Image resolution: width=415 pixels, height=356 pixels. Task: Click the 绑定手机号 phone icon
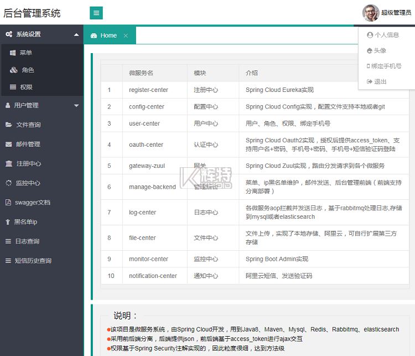pos(368,66)
